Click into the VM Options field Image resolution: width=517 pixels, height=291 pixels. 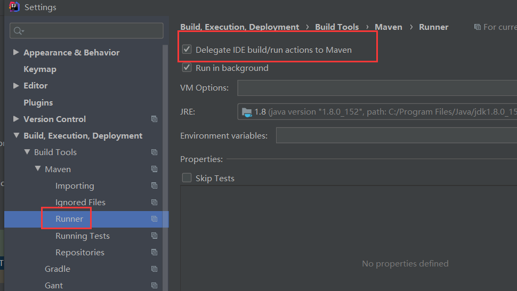tap(377, 87)
